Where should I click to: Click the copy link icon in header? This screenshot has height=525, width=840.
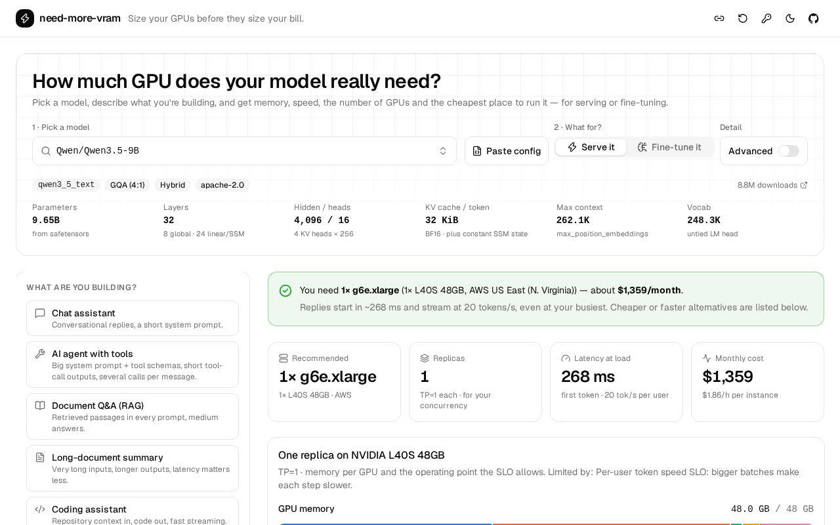coord(719,18)
